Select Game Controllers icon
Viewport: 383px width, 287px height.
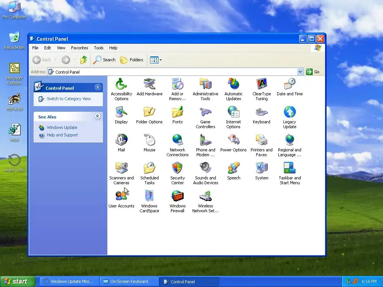point(205,112)
